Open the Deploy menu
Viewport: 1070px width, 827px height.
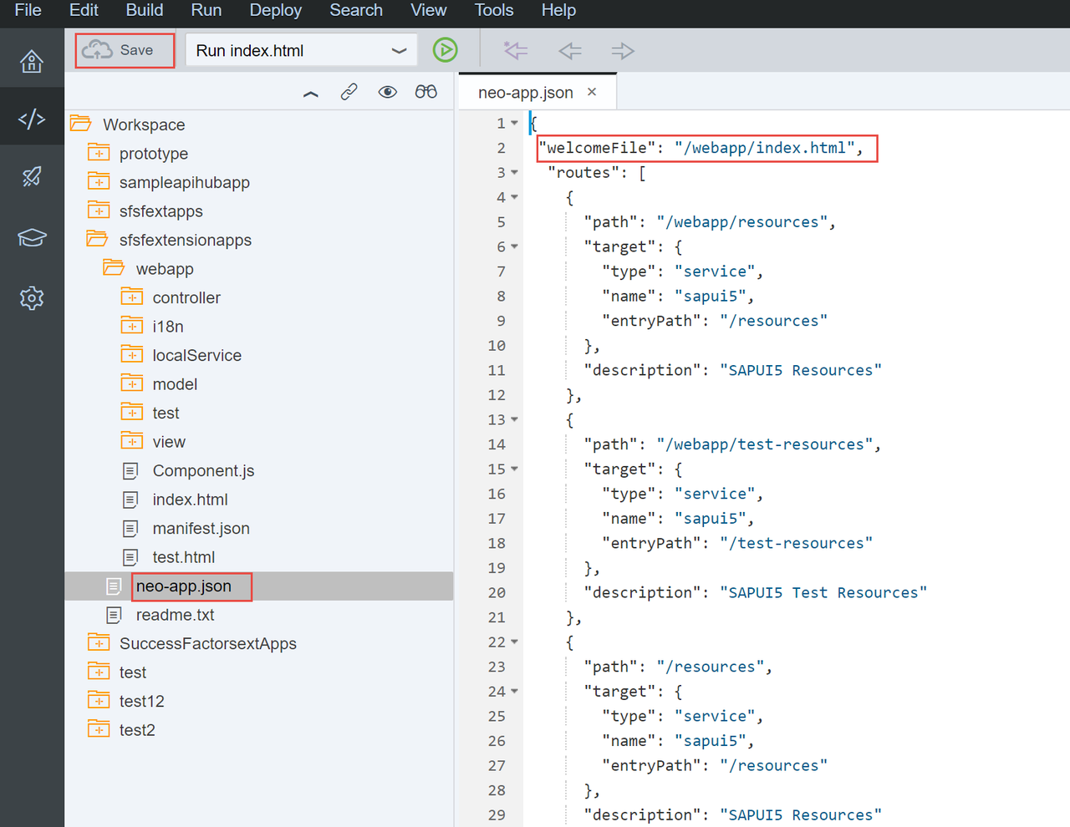pyautogui.click(x=276, y=10)
